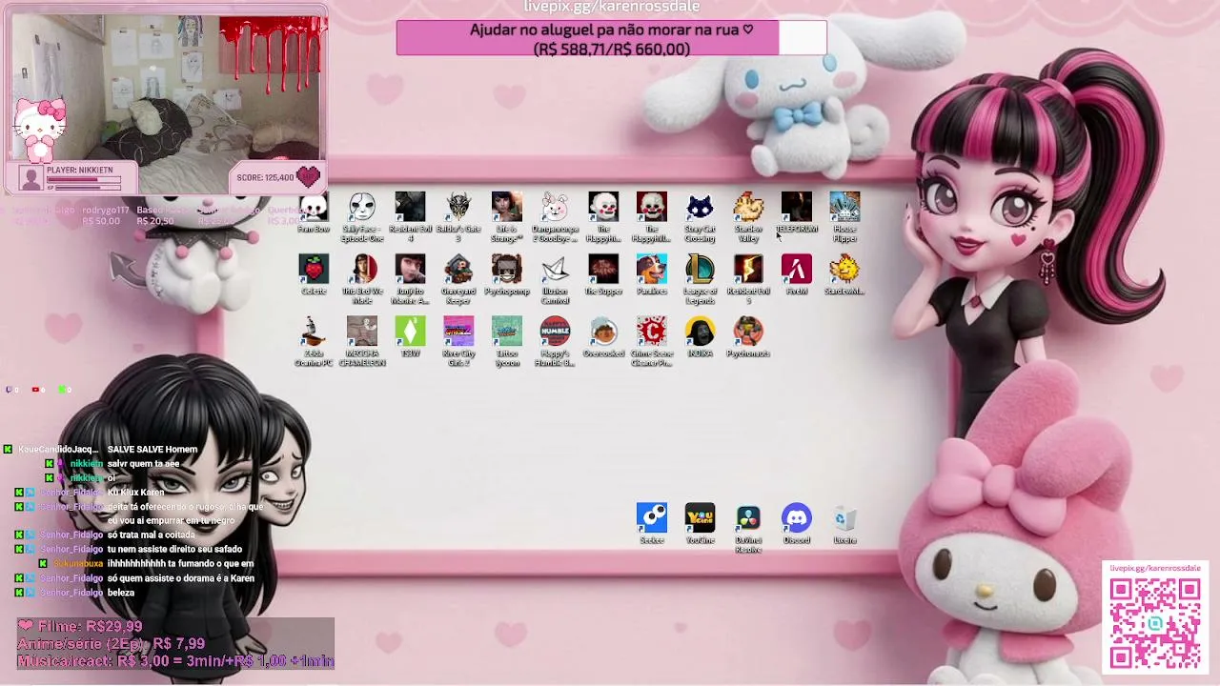Open the Illusion Carnival paper boat icon

(x=555, y=279)
